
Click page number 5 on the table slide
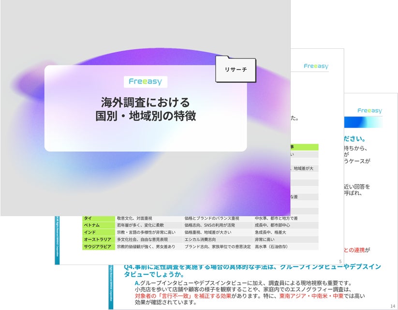coord(340,261)
